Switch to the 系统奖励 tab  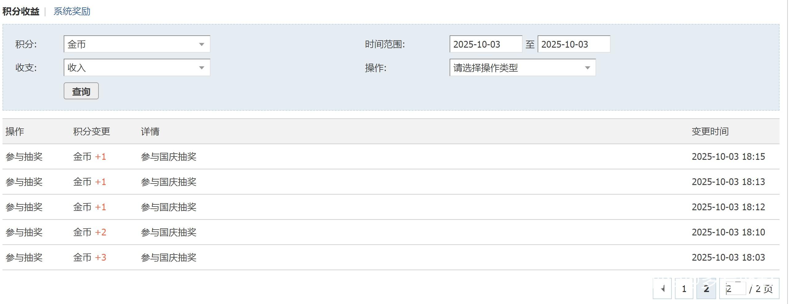pyautogui.click(x=72, y=11)
